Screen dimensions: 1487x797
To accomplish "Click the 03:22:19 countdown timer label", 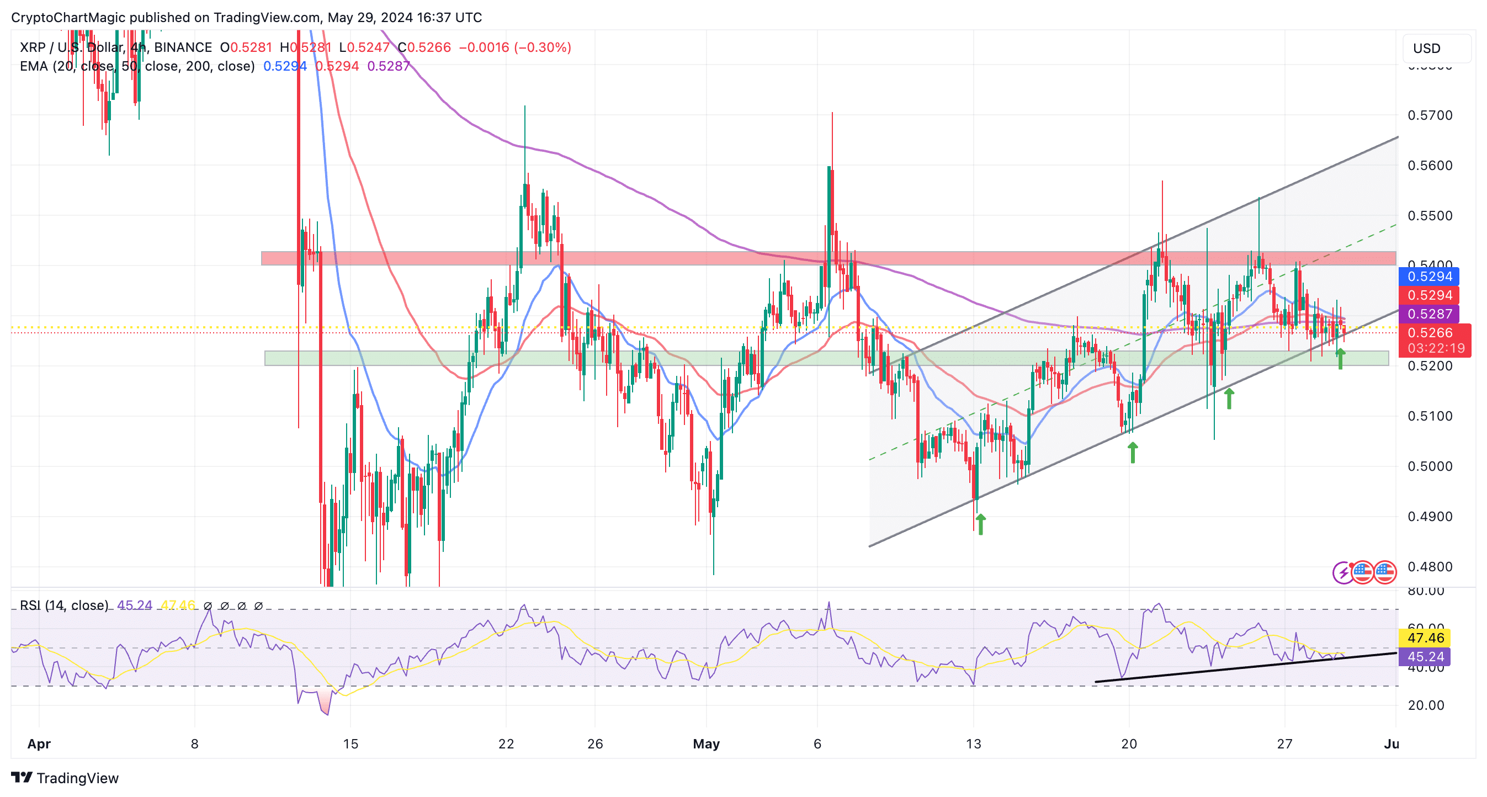I will point(1435,348).
